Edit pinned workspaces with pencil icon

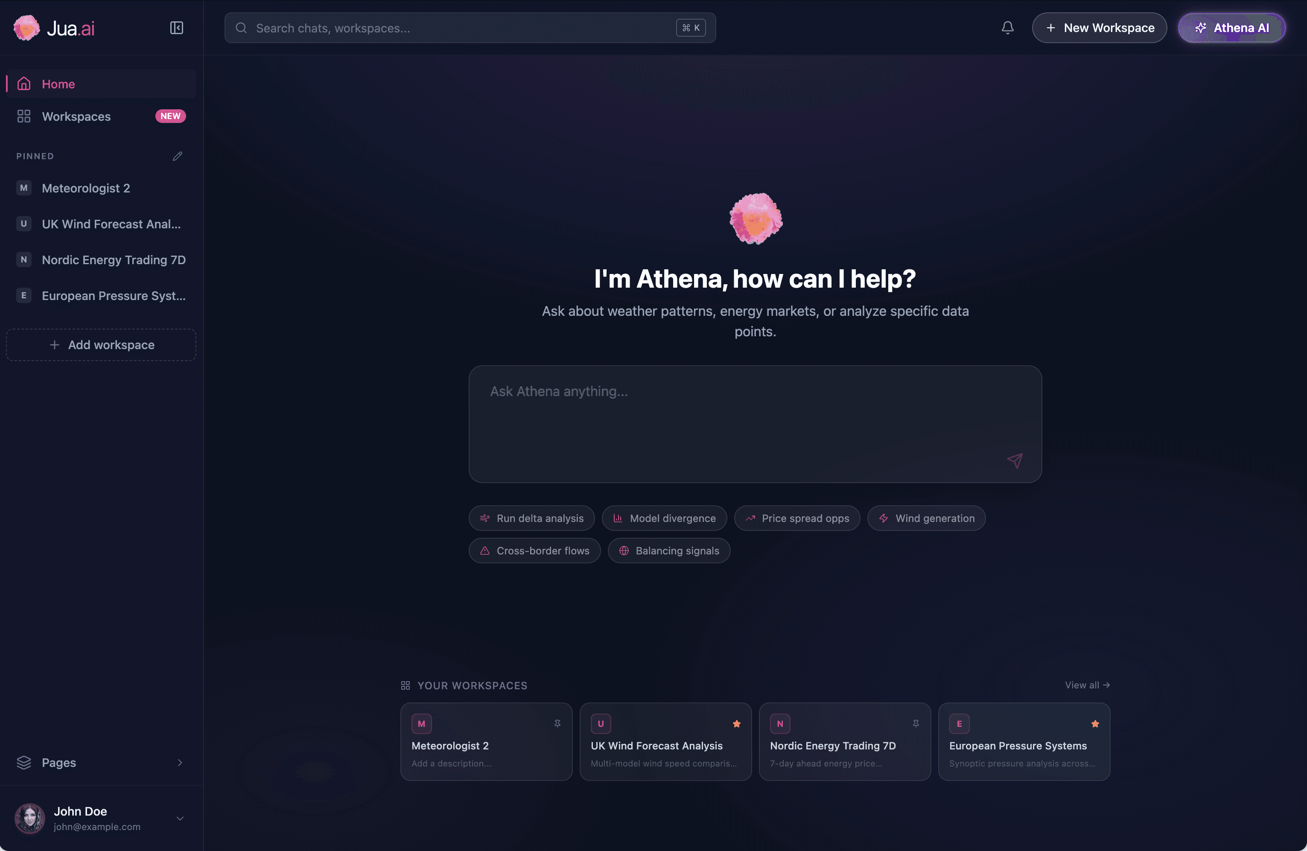178,157
